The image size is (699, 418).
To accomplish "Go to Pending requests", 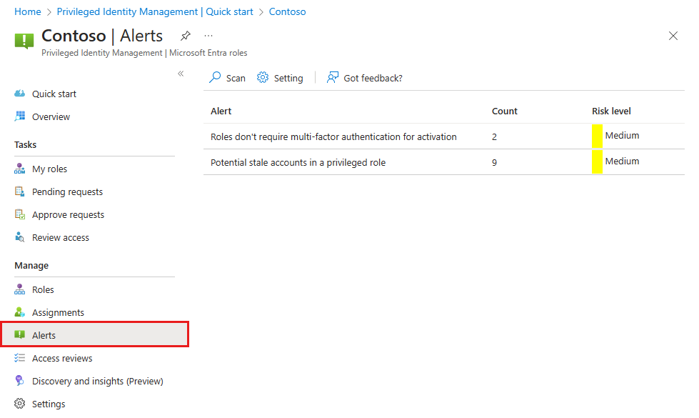I will click(x=67, y=192).
